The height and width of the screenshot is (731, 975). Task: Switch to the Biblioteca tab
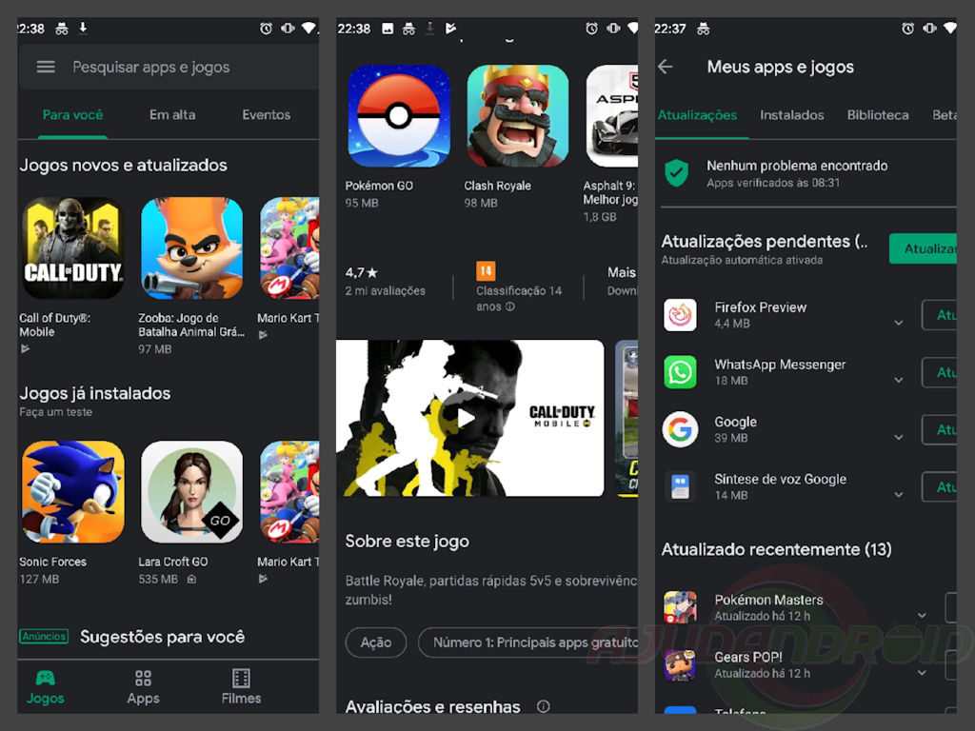pyautogui.click(x=877, y=115)
